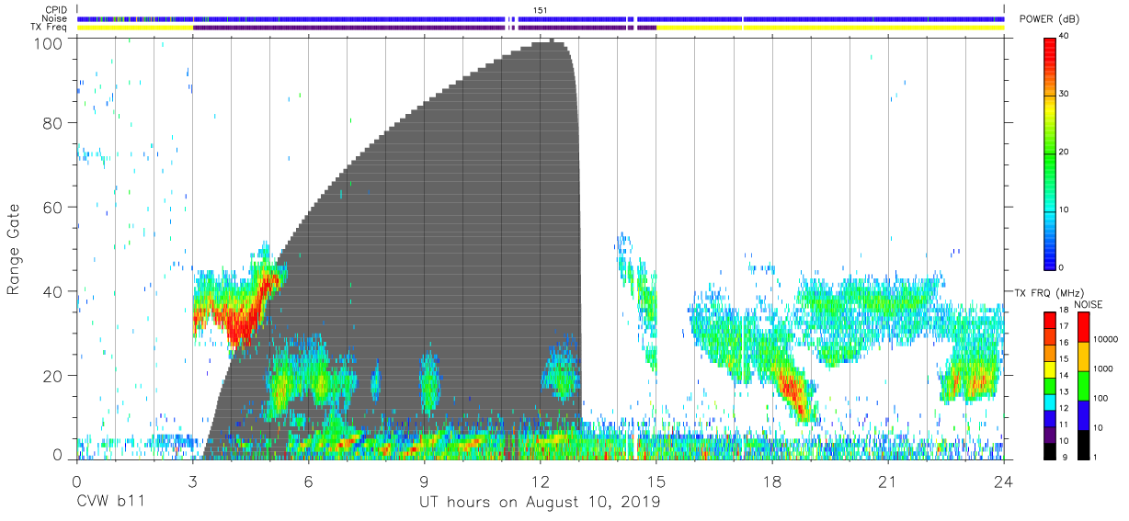Click the CPID value '151'
Viewport: 1129px width, 521px height.
(541, 9)
